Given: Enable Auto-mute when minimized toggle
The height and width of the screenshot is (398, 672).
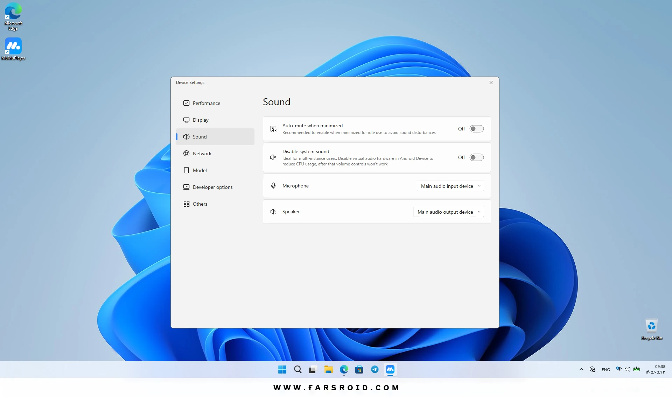Looking at the screenshot, I should [x=476, y=129].
